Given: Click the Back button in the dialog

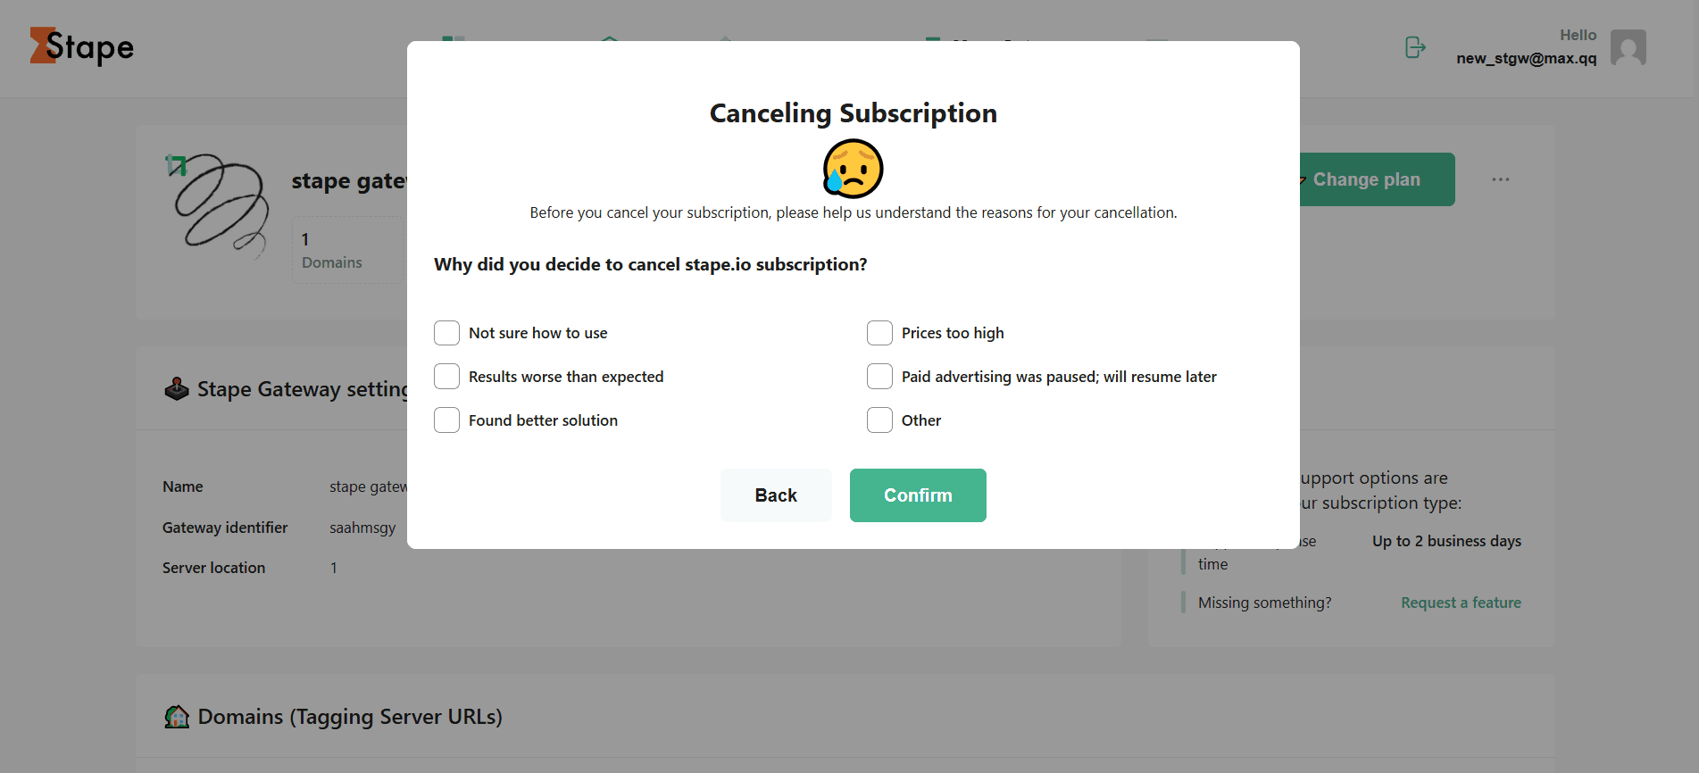Looking at the screenshot, I should (776, 495).
